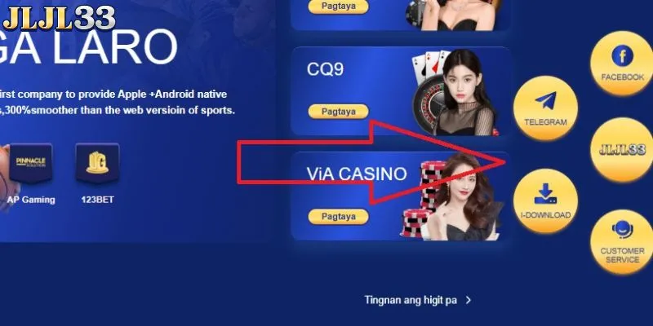The height and width of the screenshot is (326, 653).
Task: Open the Telegram floating button
Action: 545,108
